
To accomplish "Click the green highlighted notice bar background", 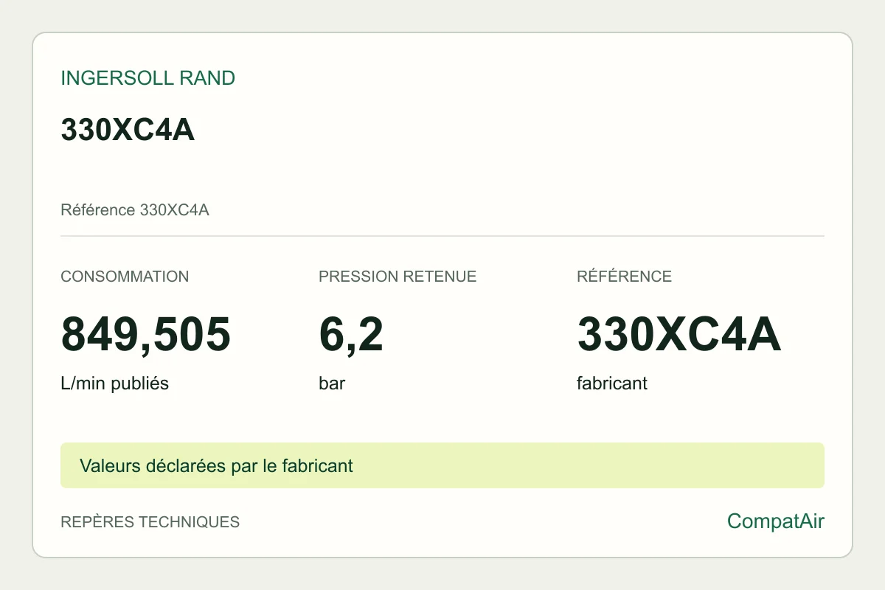I will 590,465.
